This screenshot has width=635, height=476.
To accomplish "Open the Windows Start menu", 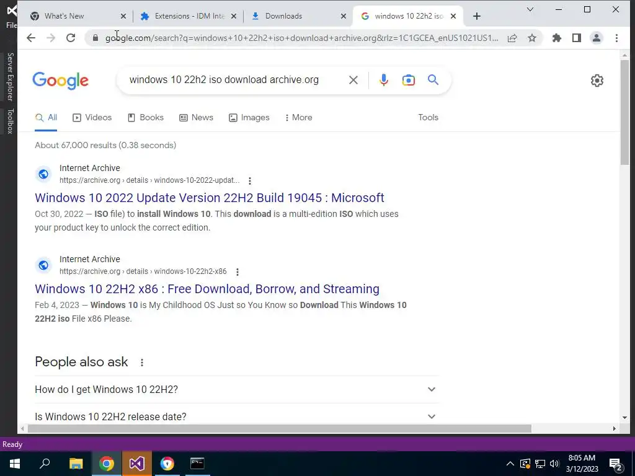I will point(15,464).
